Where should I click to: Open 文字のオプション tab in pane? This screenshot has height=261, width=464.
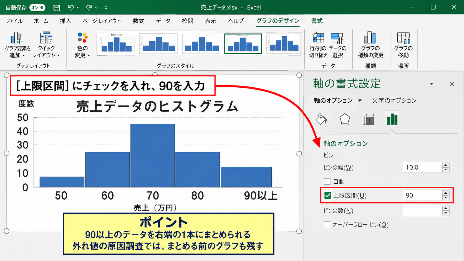(x=394, y=100)
